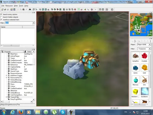Screen dimensions: 153x115
Task: Click the magic wand toolbar icon
Action: (88, 10)
